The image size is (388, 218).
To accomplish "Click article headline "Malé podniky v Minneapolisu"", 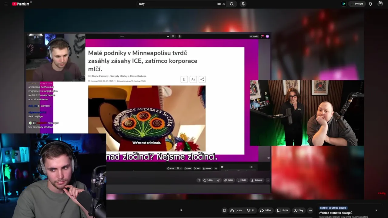I will pos(142,61).
